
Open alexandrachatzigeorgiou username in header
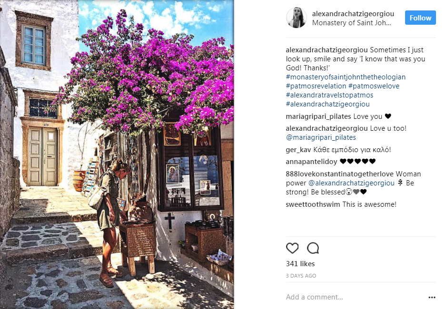(x=353, y=14)
